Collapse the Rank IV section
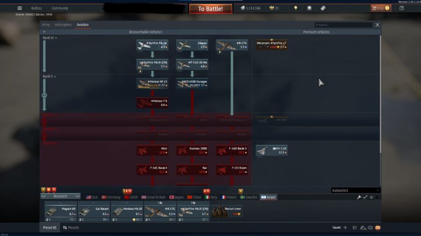Screen dimensions: 421x236 [x=50, y=38]
